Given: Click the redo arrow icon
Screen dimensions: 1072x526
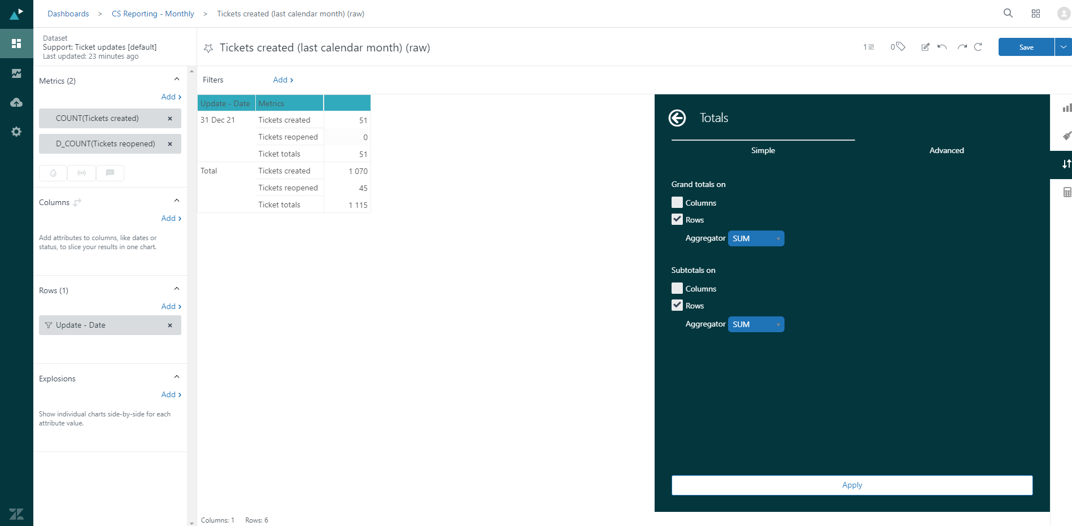Looking at the screenshot, I should pyautogui.click(x=962, y=47).
